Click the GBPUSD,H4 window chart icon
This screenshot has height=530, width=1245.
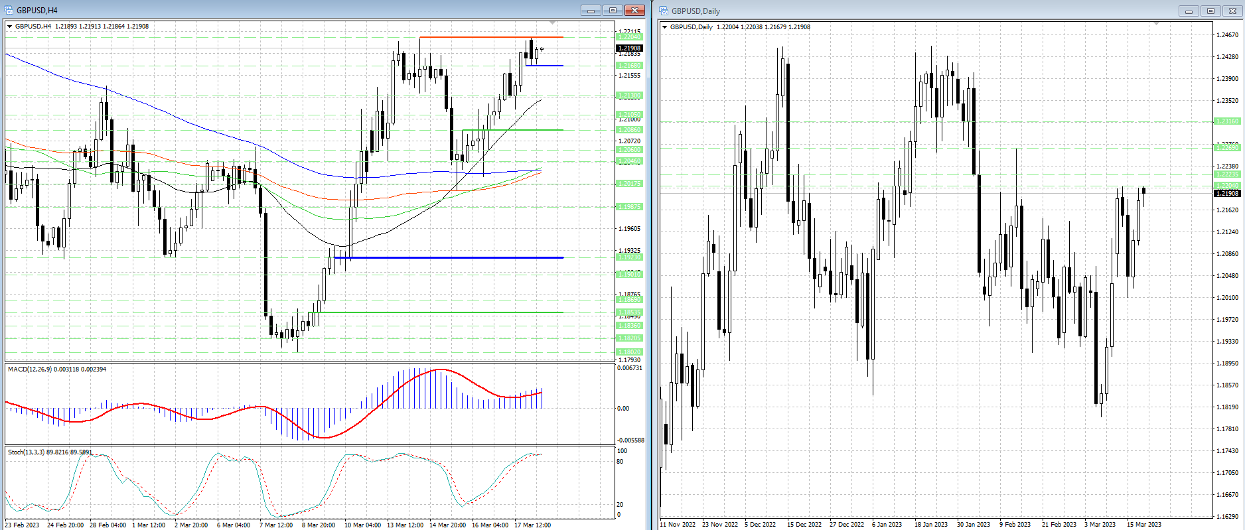[9, 10]
